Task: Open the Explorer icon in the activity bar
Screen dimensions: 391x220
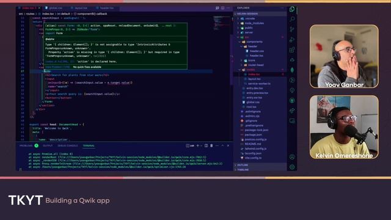Action: click(292, 9)
